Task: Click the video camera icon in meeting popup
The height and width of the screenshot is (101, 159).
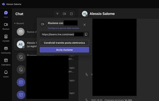Action: [x=42, y=24]
